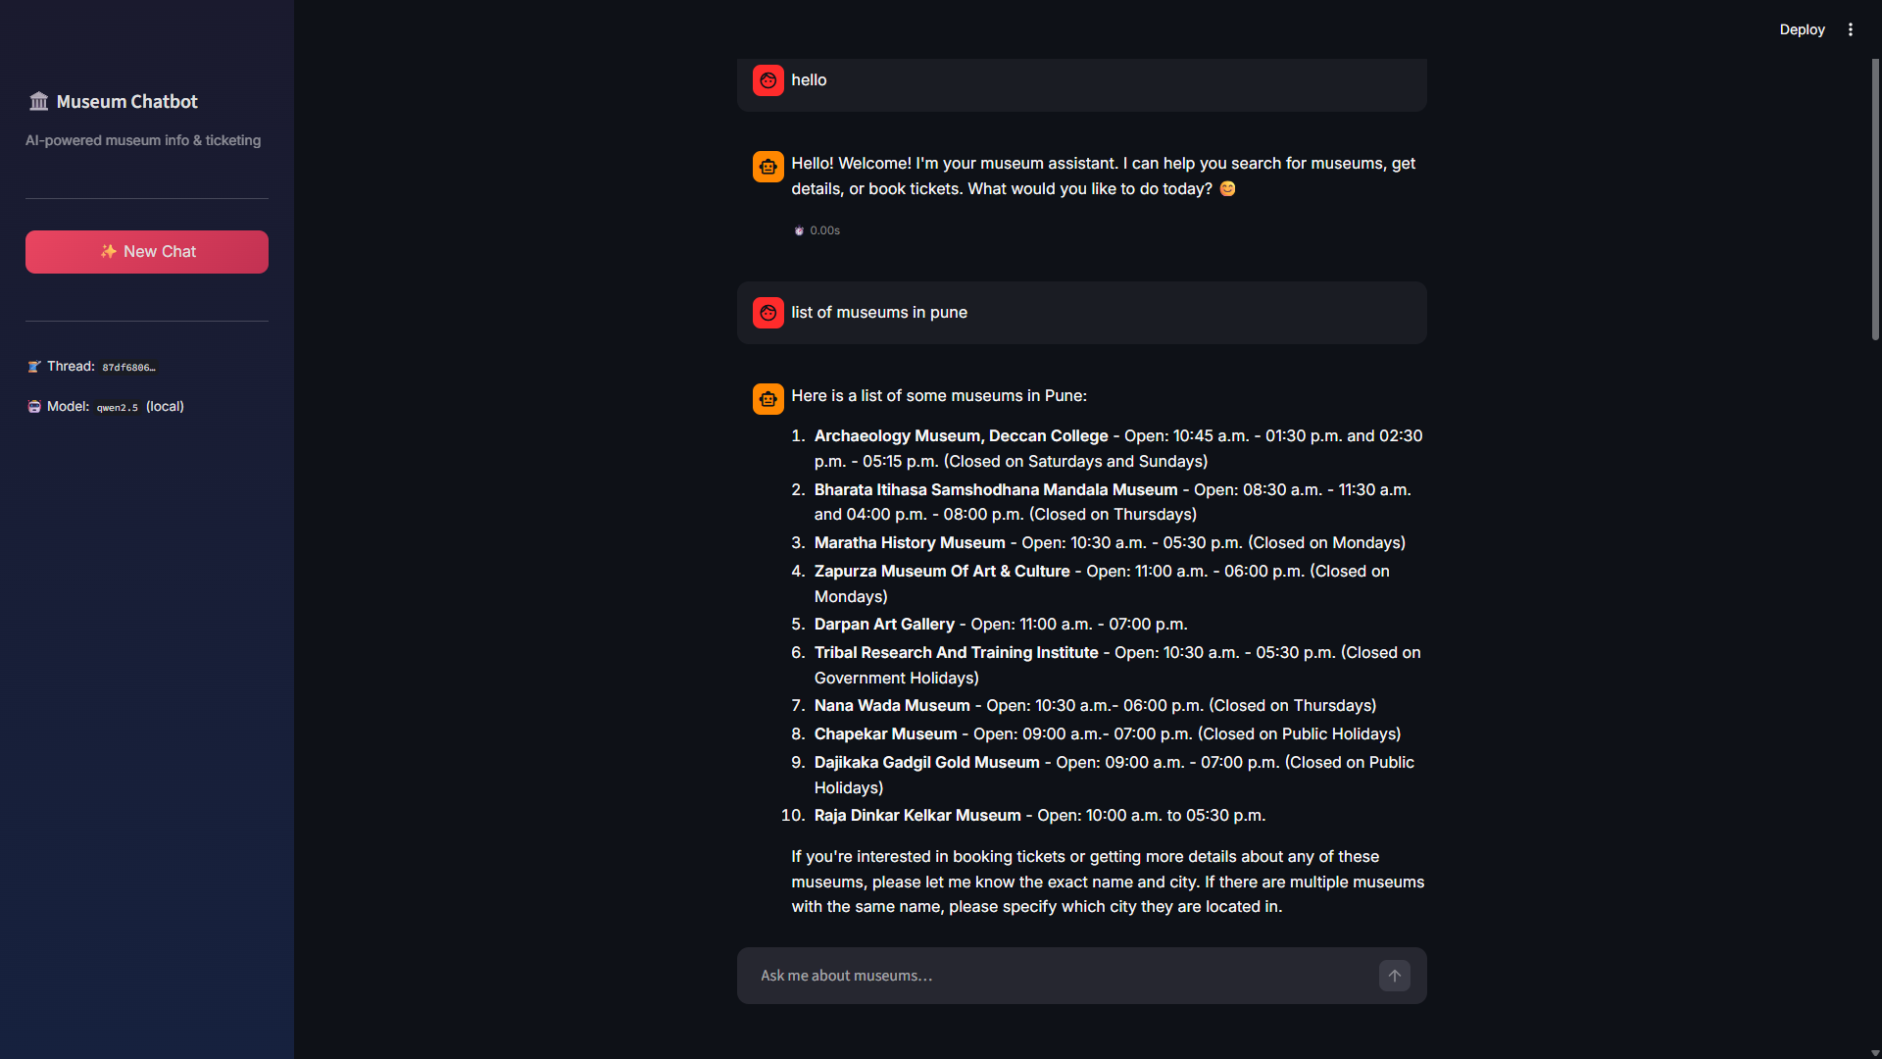The height and width of the screenshot is (1059, 1882).
Task: Click the user avatar beside 'list of museums in pune'
Action: point(768,313)
